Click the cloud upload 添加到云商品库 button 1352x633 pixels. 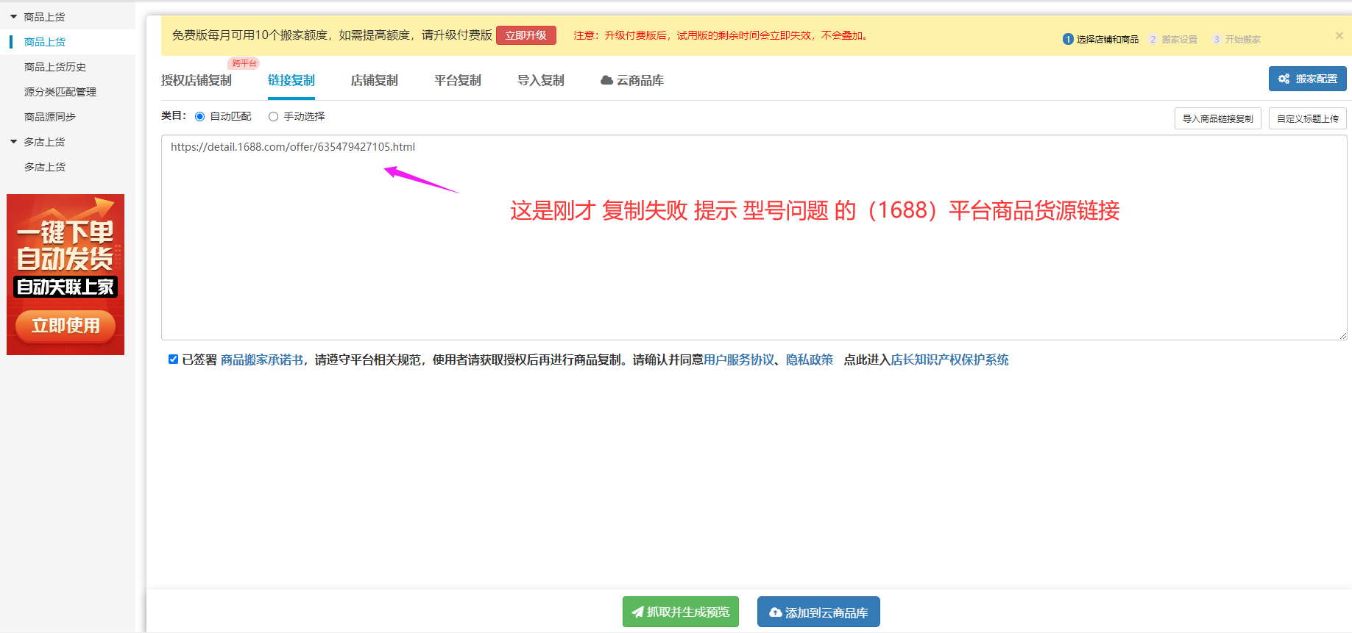point(818,612)
